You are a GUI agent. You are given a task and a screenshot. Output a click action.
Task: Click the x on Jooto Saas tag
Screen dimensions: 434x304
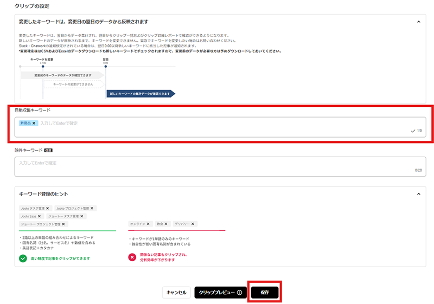39,216
